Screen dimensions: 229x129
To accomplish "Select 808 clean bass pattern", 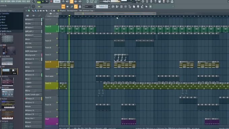I will (x=33, y=51).
